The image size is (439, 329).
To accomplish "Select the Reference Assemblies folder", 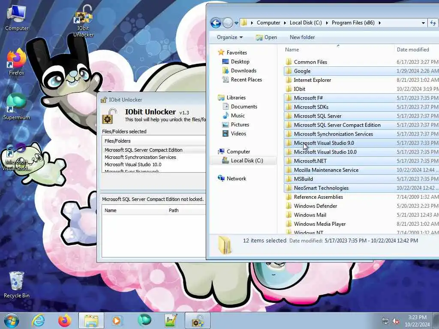I will 361,197.
